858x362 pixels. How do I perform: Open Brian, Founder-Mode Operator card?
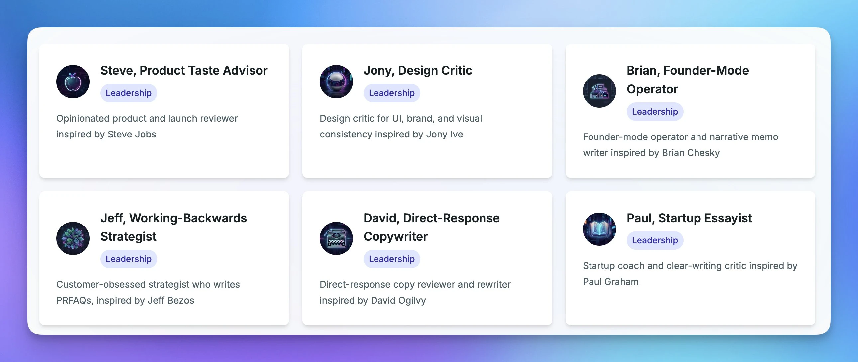pos(688,79)
